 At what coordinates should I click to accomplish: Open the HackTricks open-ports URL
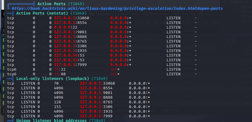click(117, 9)
